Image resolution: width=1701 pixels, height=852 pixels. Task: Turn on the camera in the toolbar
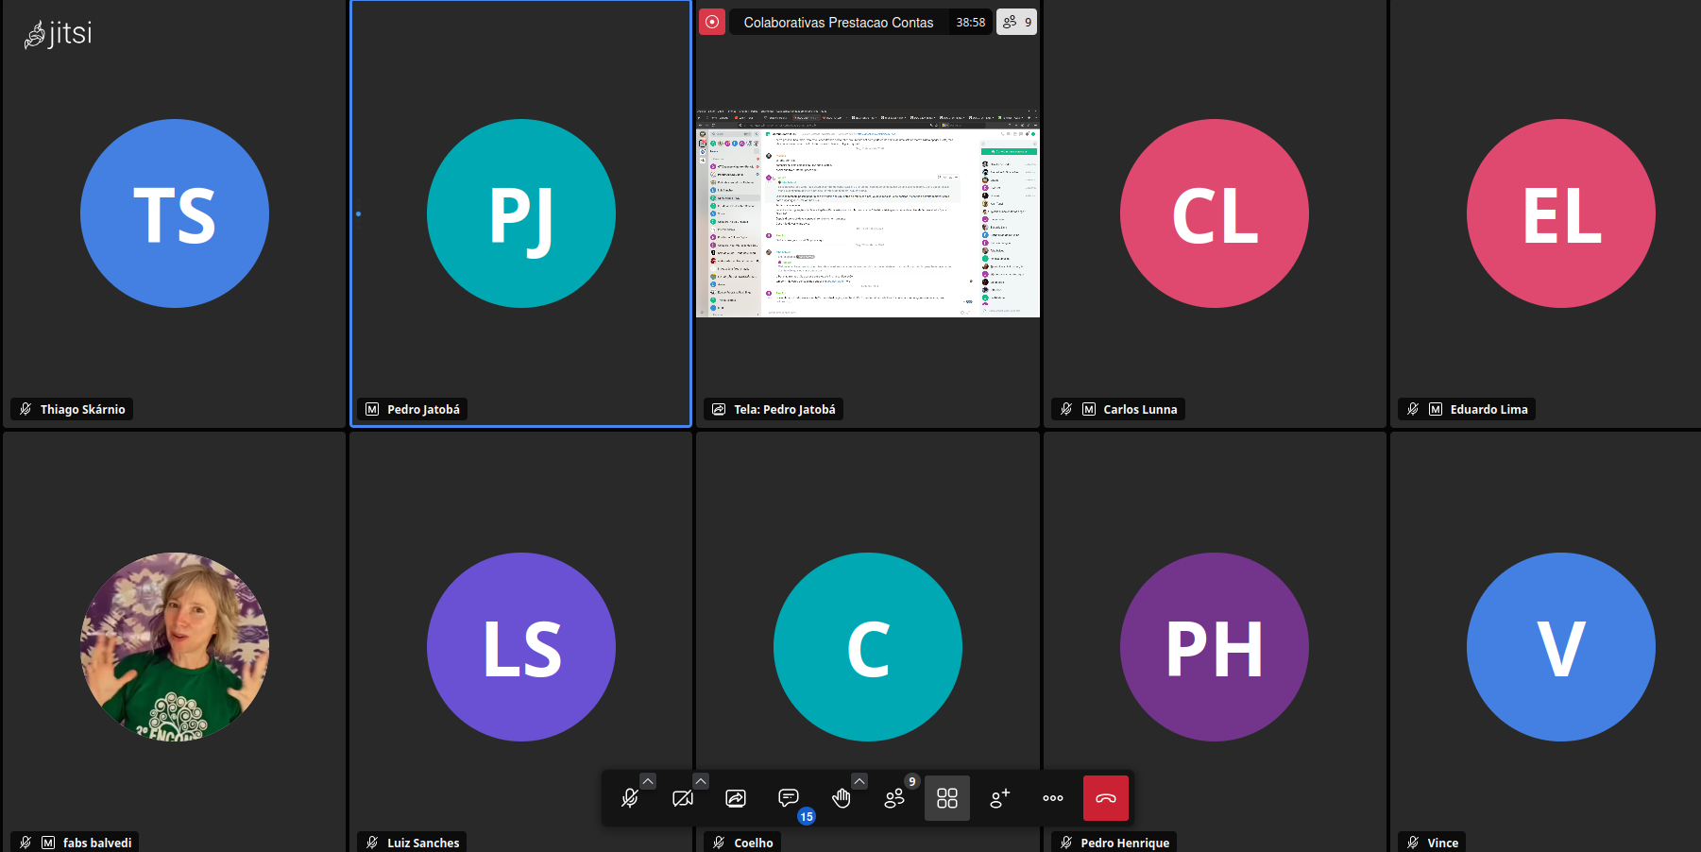tap(683, 799)
